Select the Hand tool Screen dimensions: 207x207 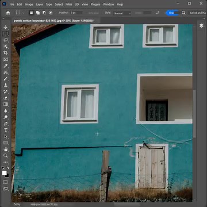pos(6,149)
